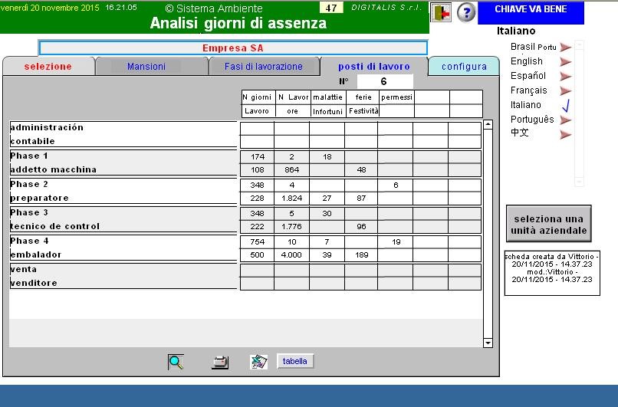Screen dimensions: 618x407
Task: Click cell value 96 in Phase 3
Action: pyautogui.click(x=361, y=227)
